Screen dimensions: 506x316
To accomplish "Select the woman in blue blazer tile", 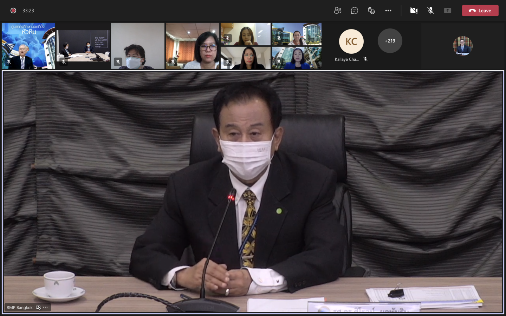I will click(x=297, y=58).
